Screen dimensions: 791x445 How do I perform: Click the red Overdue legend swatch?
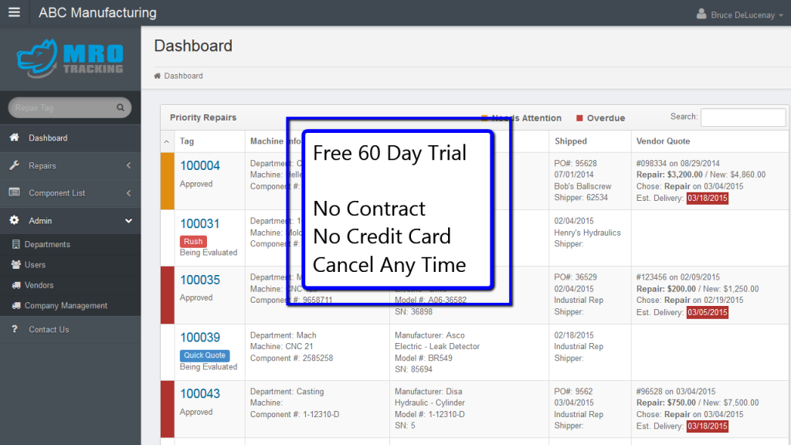click(579, 118)
